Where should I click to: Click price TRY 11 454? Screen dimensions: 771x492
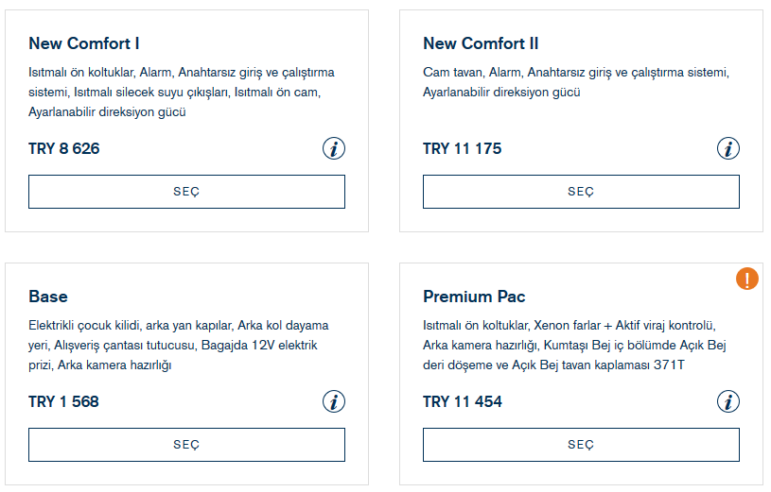click(463, 401)
